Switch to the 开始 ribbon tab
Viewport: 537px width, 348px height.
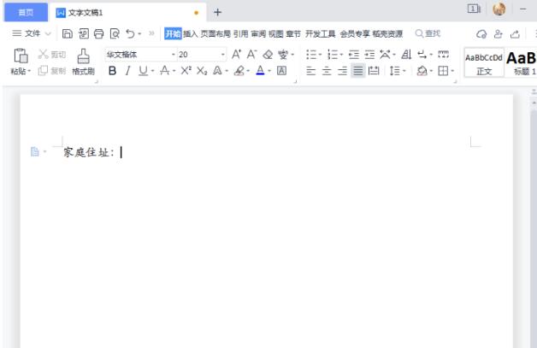(x=173, y=33)
